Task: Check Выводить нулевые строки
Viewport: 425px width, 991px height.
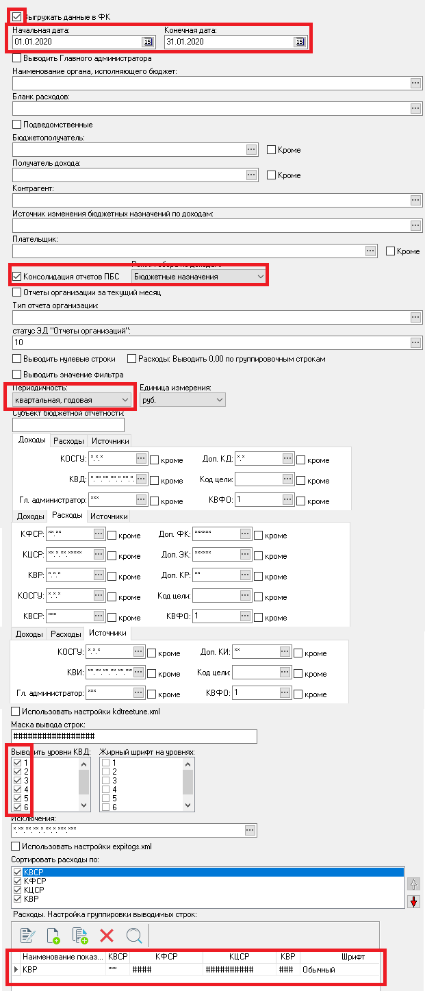Action: tap(17, 359)
